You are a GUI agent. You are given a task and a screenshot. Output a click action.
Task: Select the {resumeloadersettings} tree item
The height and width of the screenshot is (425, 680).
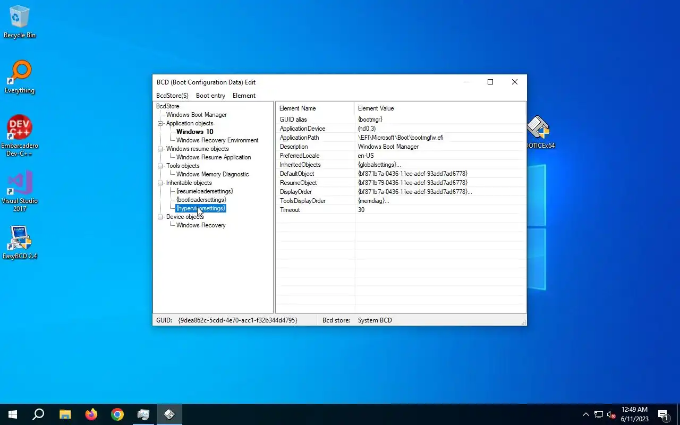(x=205, y=191)
